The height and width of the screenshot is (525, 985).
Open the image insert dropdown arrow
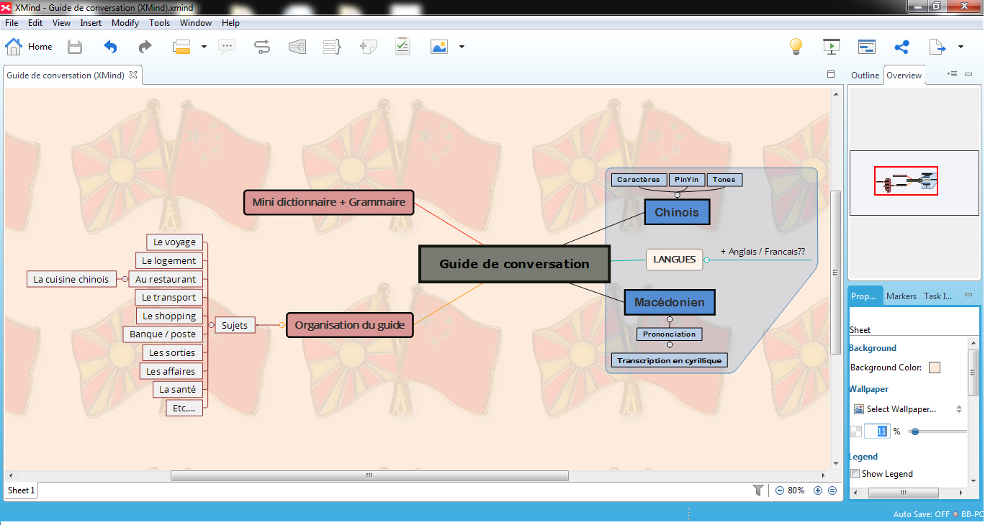(x=462, y=46)
